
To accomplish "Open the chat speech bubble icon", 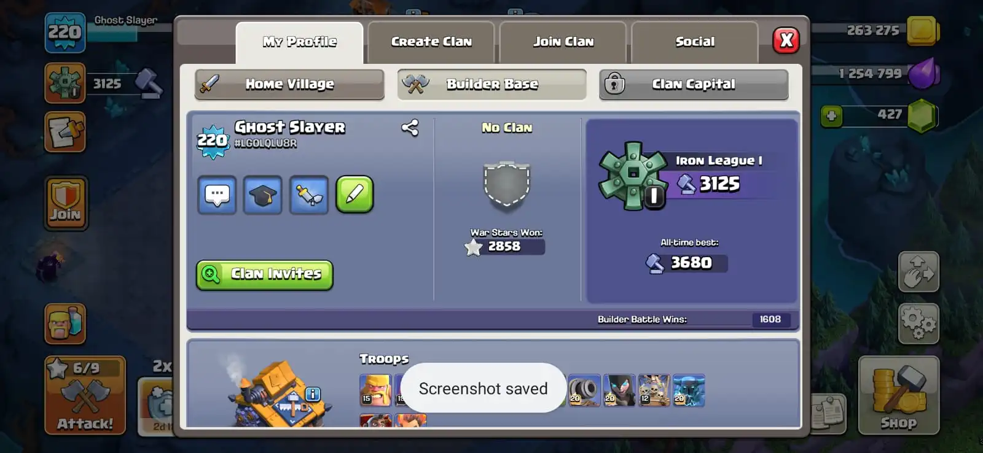I will (217, 195).
